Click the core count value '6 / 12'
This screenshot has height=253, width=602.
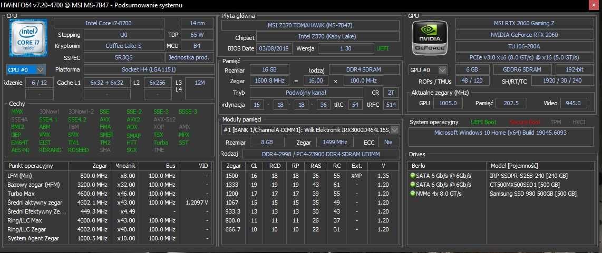click(40, 83)
